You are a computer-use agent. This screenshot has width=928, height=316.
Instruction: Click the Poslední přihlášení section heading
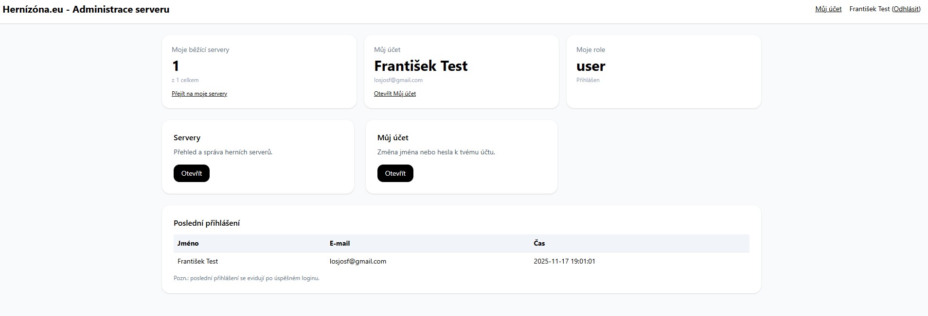[x=206, y=223]
